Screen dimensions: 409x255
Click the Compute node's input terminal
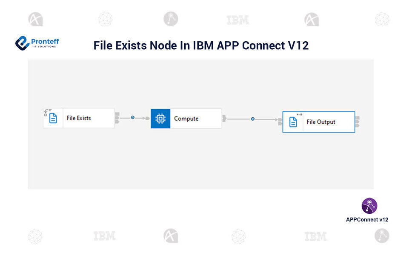pyautogui.click(x=148, y=118)
